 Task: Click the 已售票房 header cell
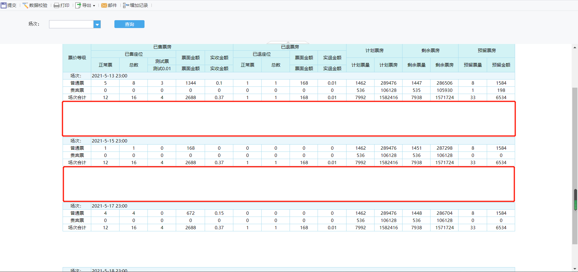coord(162,47)
